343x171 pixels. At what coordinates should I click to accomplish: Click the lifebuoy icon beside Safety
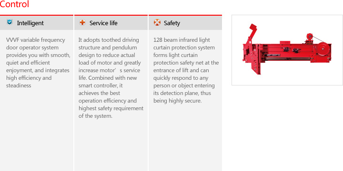[157, 22]
